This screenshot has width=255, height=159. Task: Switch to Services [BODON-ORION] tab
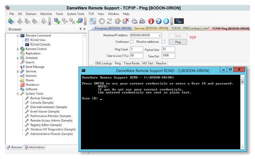[x=151, y=28]
